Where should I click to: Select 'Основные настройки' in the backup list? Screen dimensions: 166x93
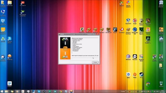pos(77,40)
